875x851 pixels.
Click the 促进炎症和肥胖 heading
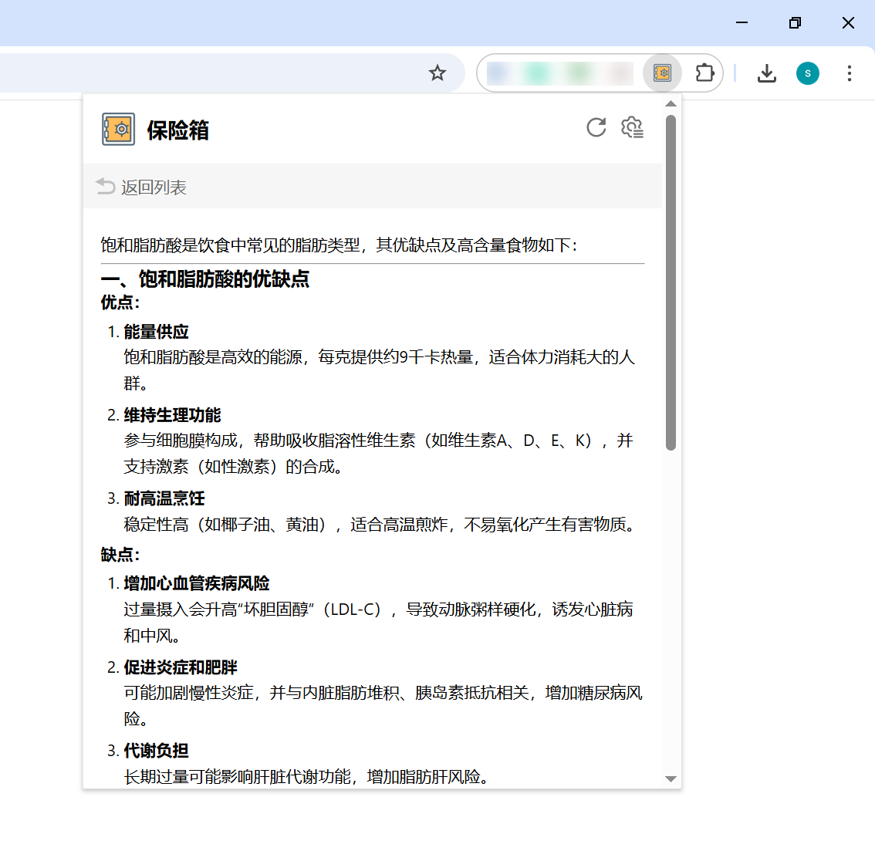pos(181,667)
